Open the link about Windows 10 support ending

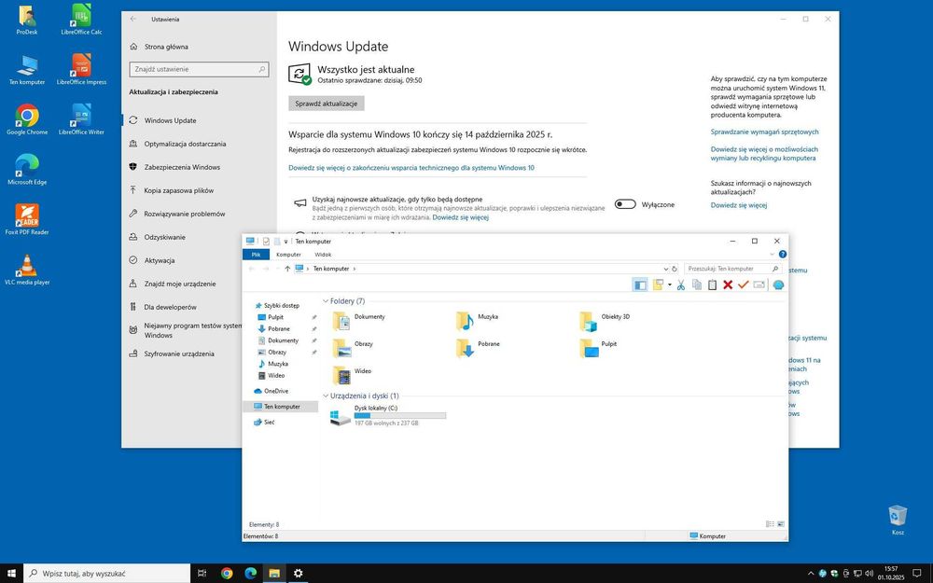411,168
